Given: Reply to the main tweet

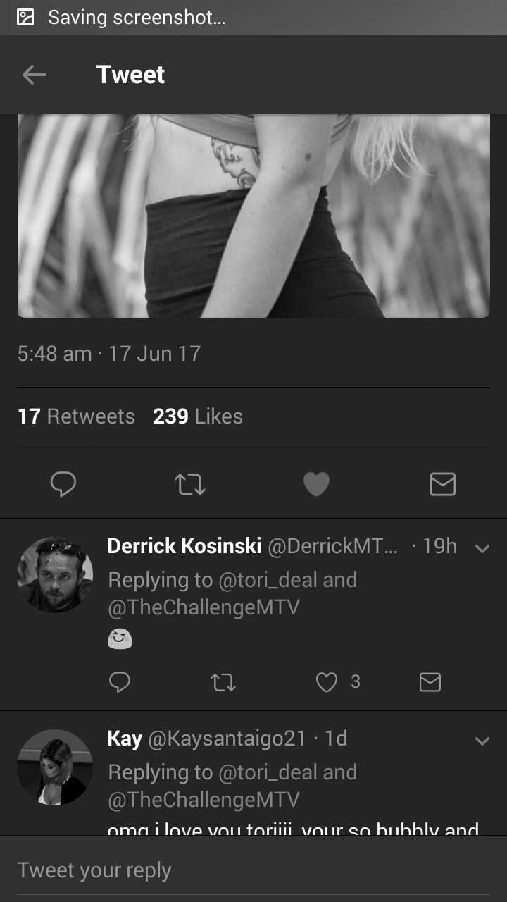Looking at the screenshot, I should point(63,484).
